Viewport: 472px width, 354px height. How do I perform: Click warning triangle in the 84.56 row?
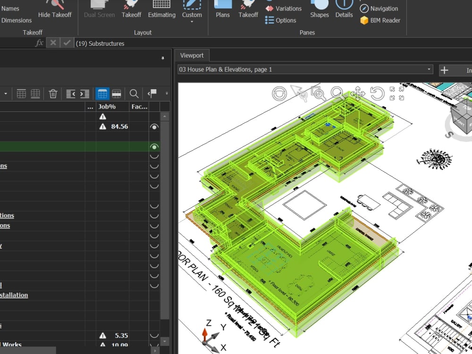click(x=102, y=126)
